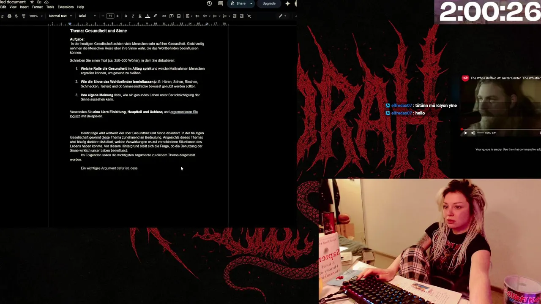Screen dimensions: 541x304
Task: Click 'Aufgabe:' label in document
Action: (77, 39)
